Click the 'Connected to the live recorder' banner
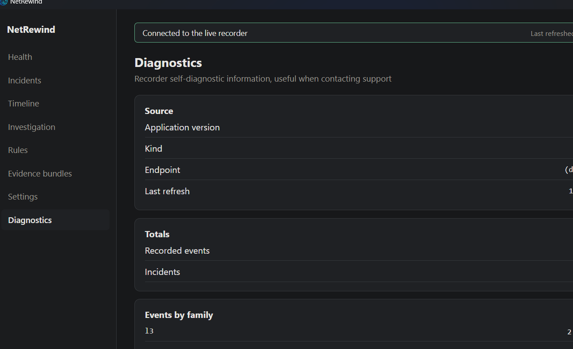The height and width of the screenshot is (349, 573). pyautogui.click(x=353, y=33)
